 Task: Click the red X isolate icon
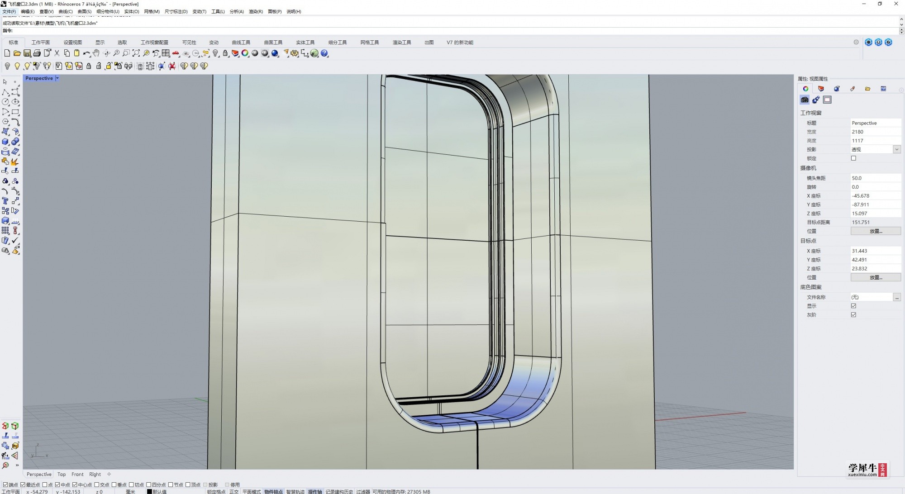click(x=172, y=66)
